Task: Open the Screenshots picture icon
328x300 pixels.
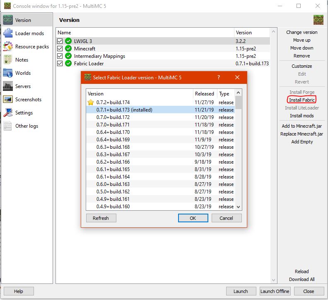Action: tap(8, 99)
